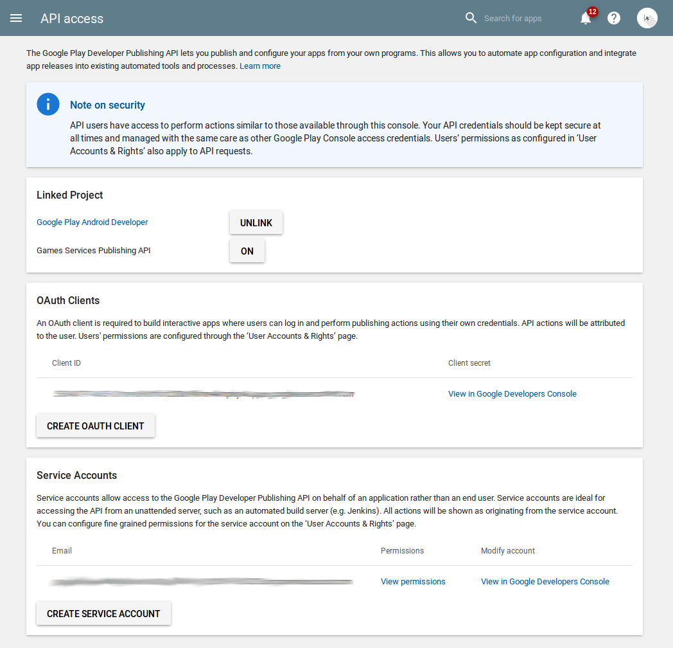
Task: Open the hamburger navigation menu
Action: [16, 18]
